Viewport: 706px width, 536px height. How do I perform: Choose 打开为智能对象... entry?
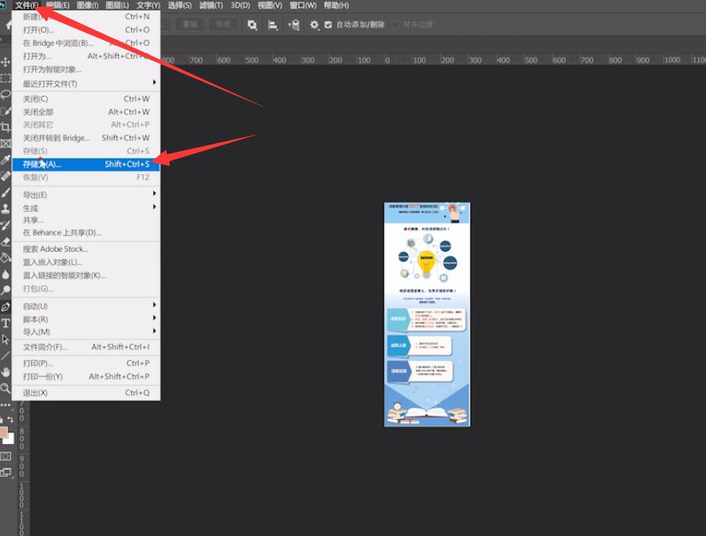[x=86, y=69]
